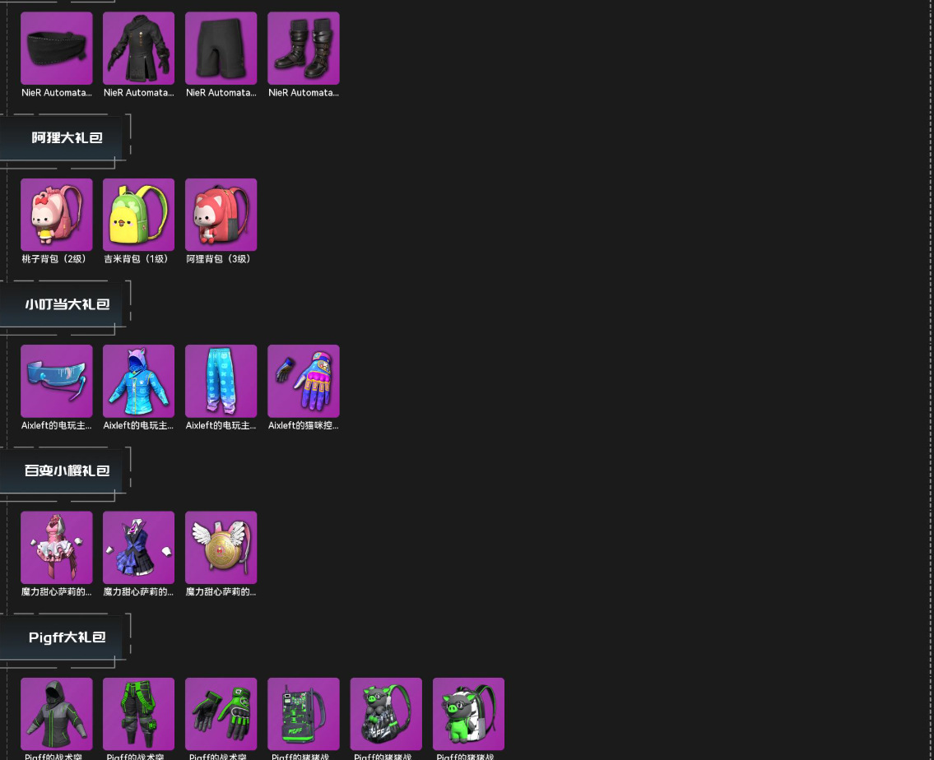Click the Pigff大礼包 section header
Image resolution: width=934 pixels, height=760 pixels.
(65, 637)
